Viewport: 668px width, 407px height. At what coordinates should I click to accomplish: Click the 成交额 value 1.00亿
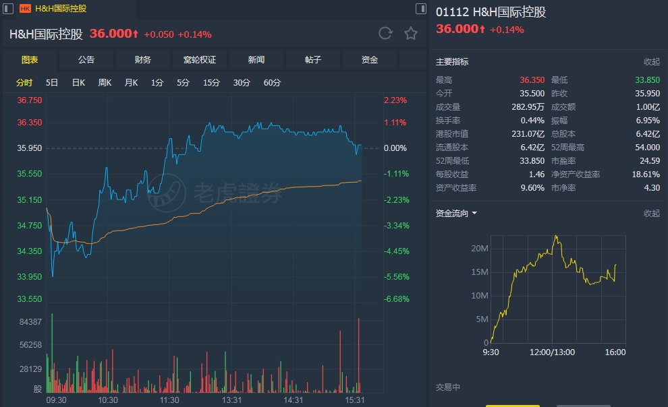pyautogui.click(x=648, y=107)
